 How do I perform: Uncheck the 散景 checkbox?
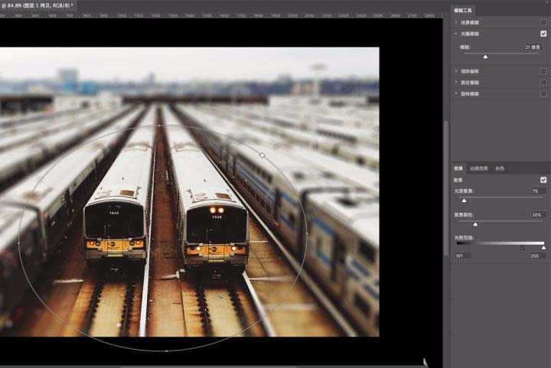(543, 180)
